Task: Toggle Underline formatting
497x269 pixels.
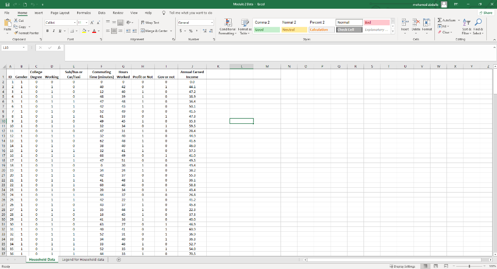Action: 60,31
